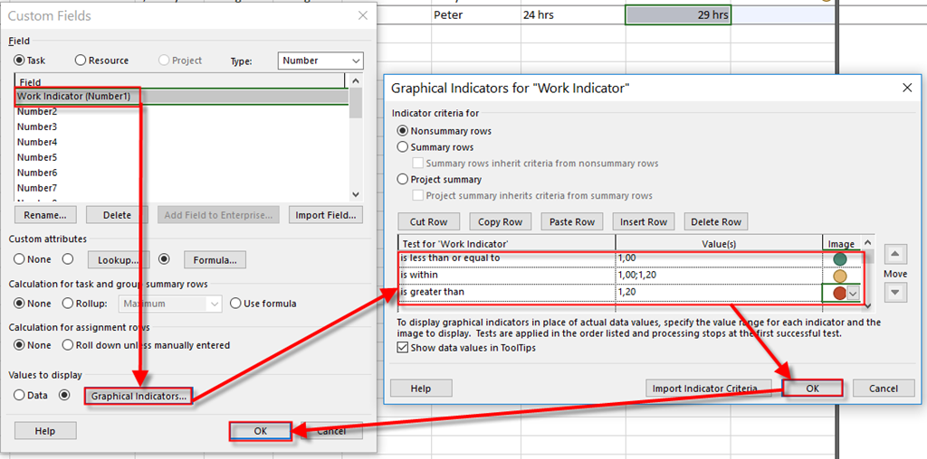Select the Summary rows radio option
The width and height of the screenshot is (927, 459).
pos(404,147)
